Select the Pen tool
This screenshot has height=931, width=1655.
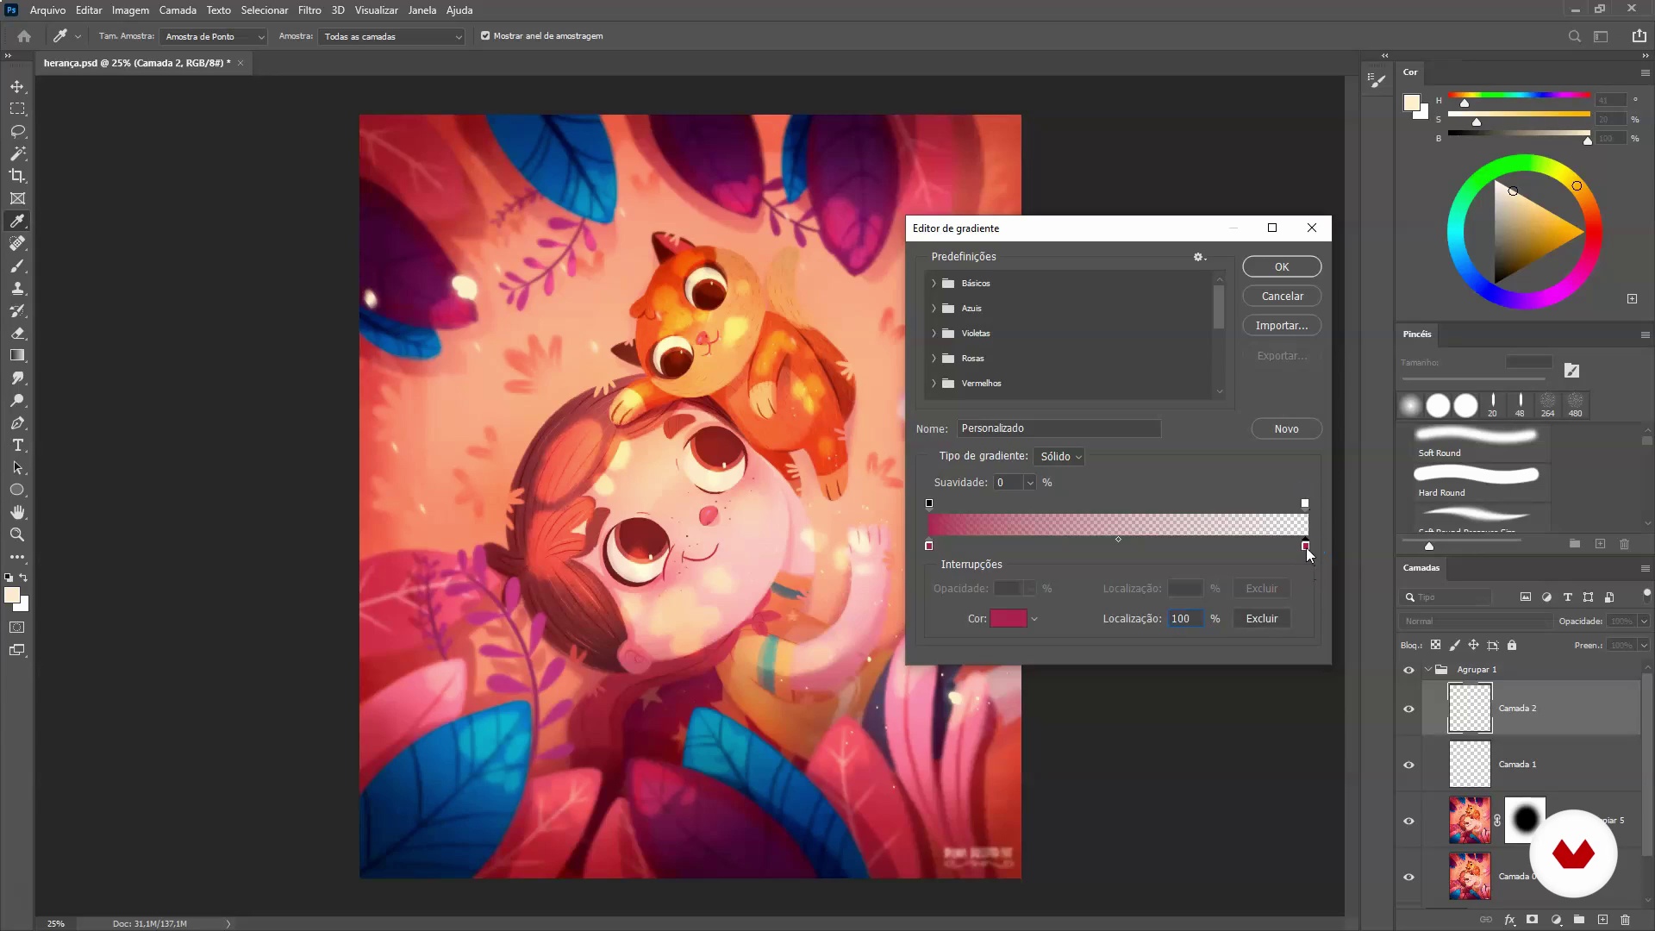click(x=17, y=422)
